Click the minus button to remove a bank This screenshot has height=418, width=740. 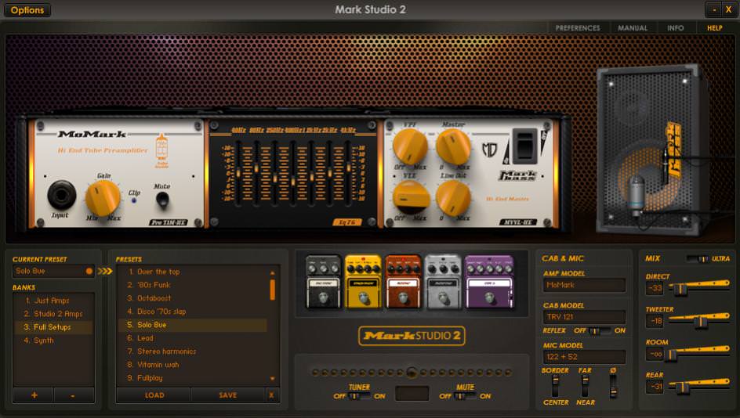73,395
